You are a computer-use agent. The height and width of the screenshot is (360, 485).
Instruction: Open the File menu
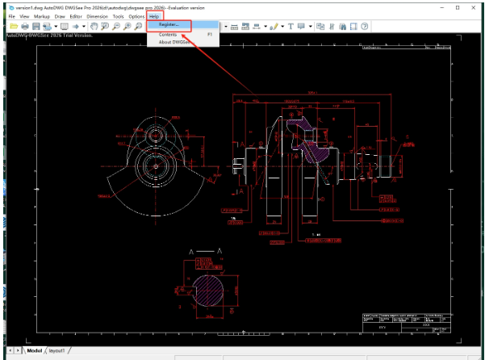12,16
